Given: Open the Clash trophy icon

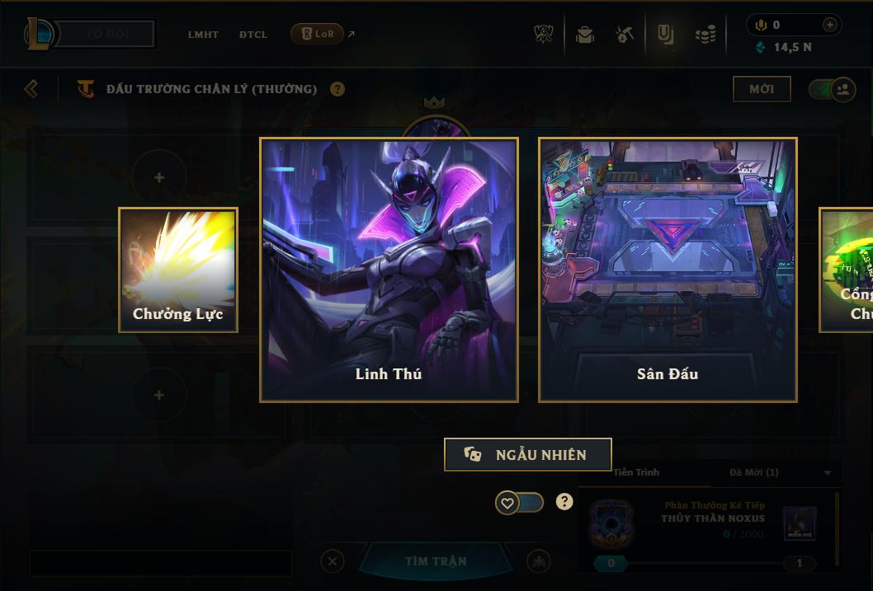Looking at the screenshot, I should 544,34.
